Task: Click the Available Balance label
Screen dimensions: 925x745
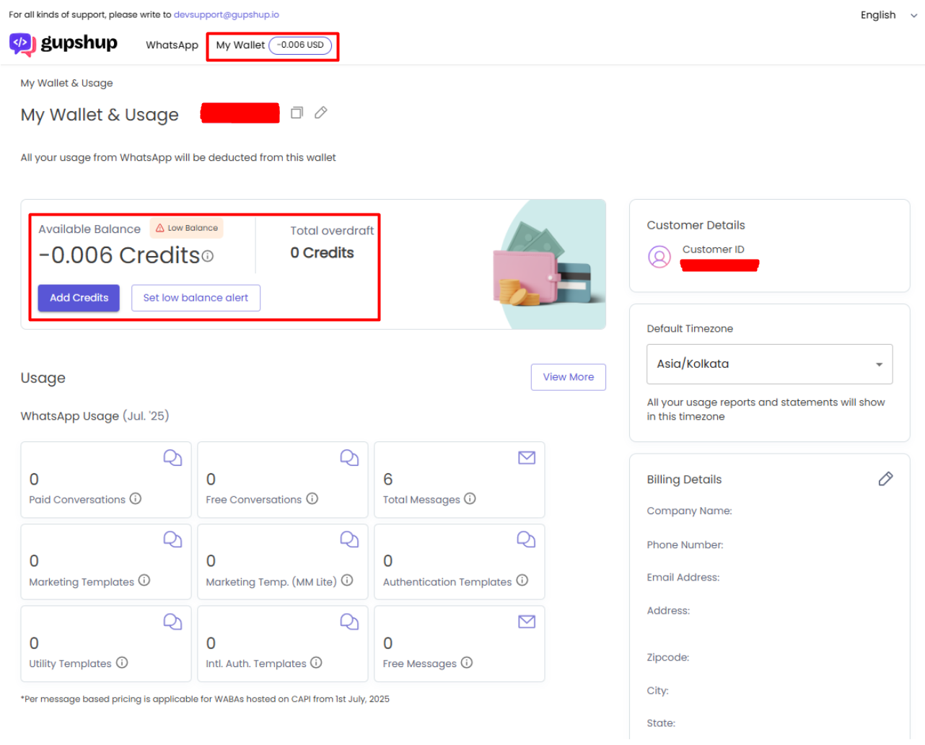Action: coord(89,229)
